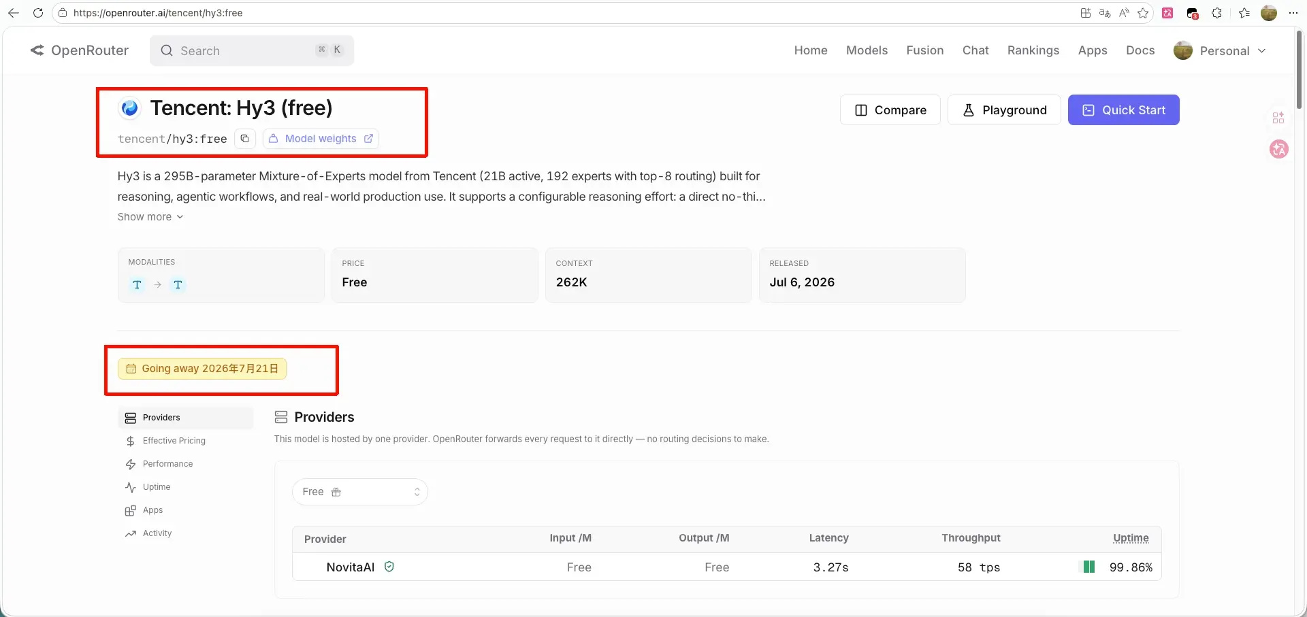Click the browser profile avatar
This screenshot has height=617, width=1307.
1269,13
